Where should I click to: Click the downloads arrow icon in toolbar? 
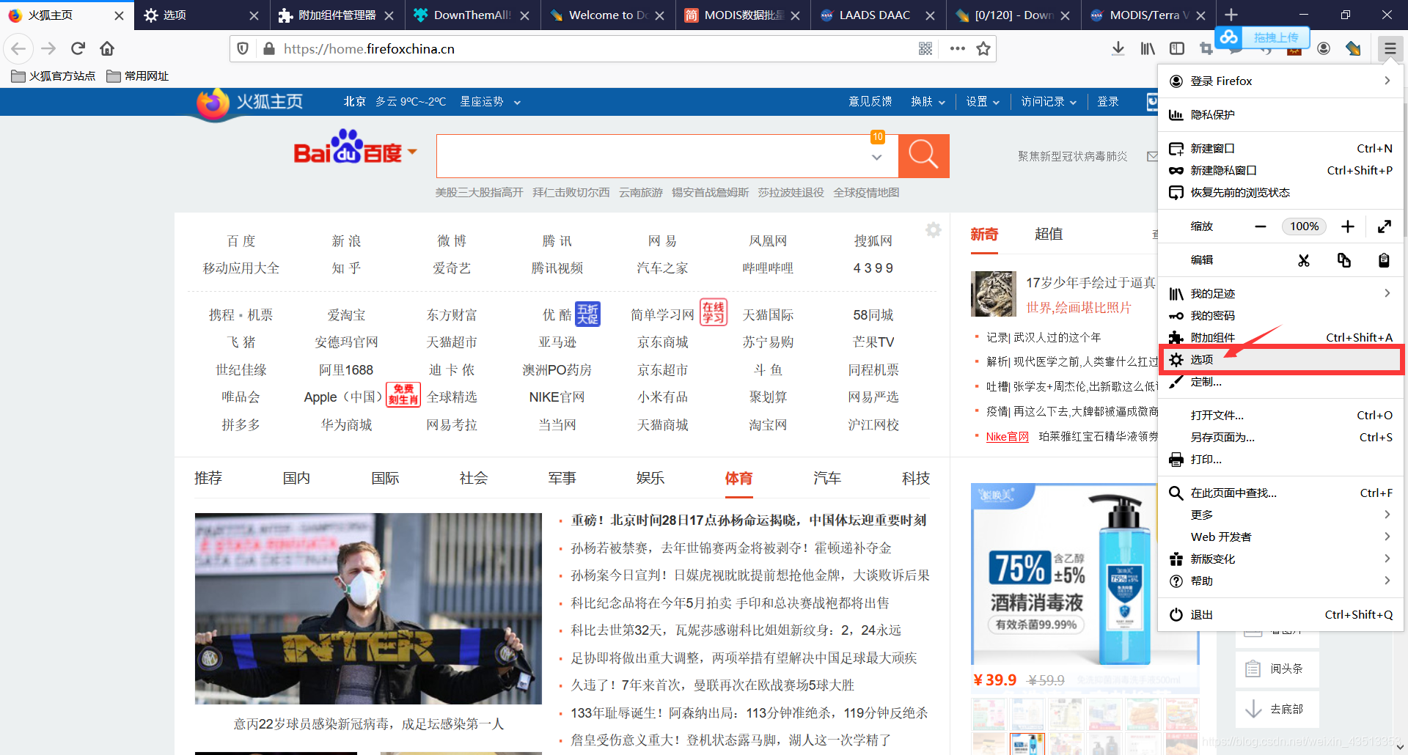click(1118, 48)
